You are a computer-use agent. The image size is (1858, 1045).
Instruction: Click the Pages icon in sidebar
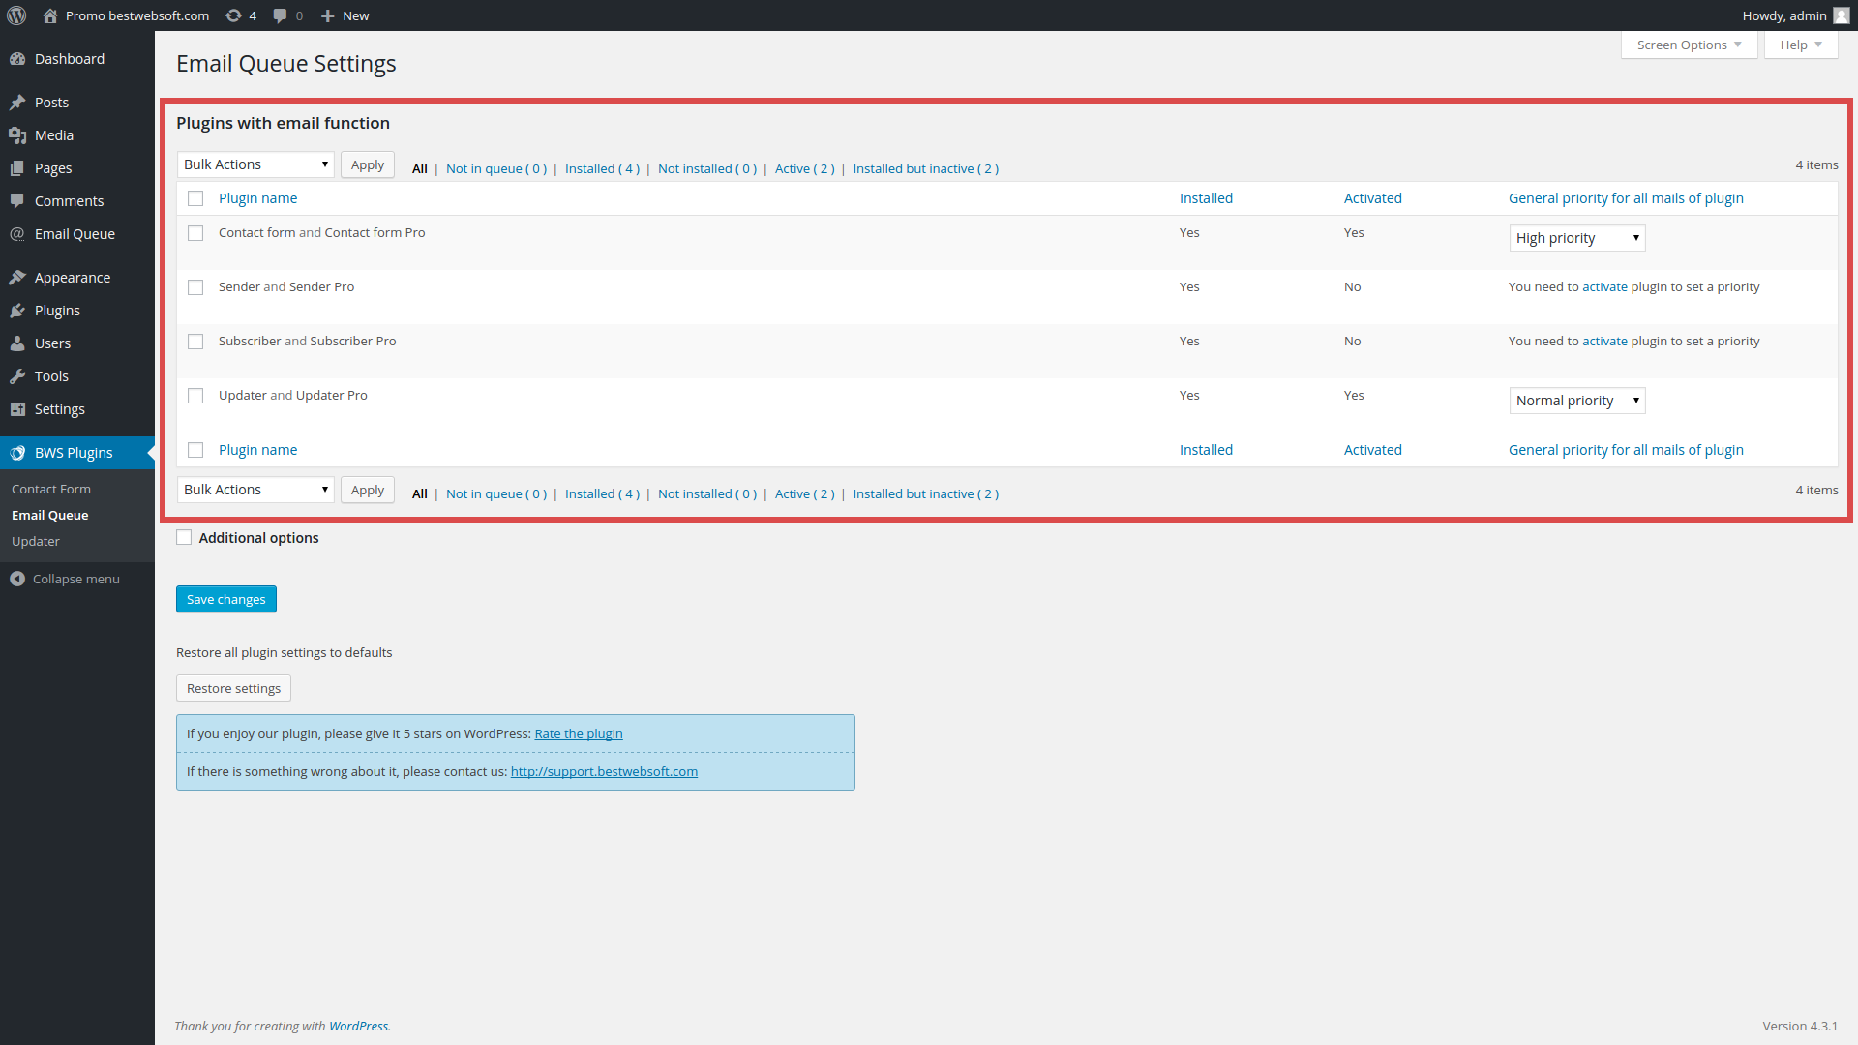[x=17, y=168]
